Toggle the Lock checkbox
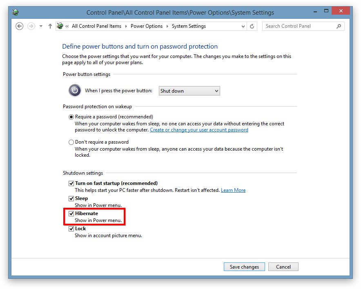 71,229
